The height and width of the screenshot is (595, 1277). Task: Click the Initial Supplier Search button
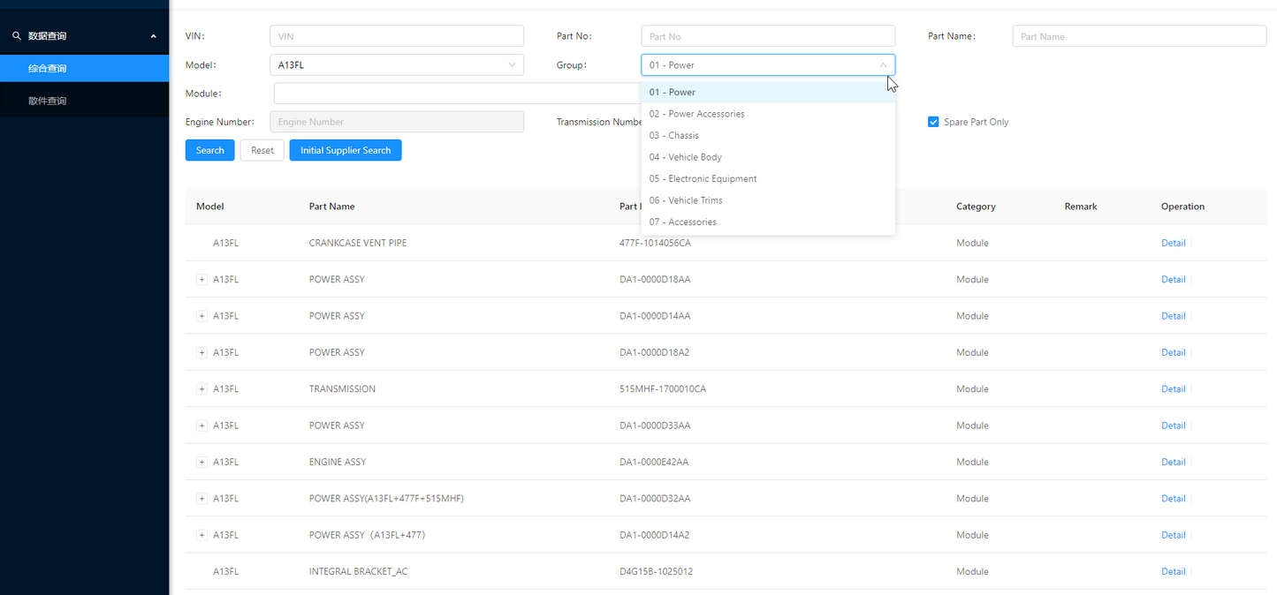(x=346, y=150)
